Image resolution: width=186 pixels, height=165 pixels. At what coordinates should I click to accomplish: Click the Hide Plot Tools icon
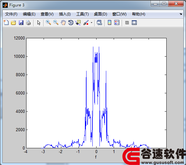pyautogui.click(x=127, y=23)
